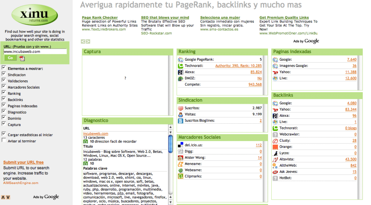Click the Go button

(11, 58)
